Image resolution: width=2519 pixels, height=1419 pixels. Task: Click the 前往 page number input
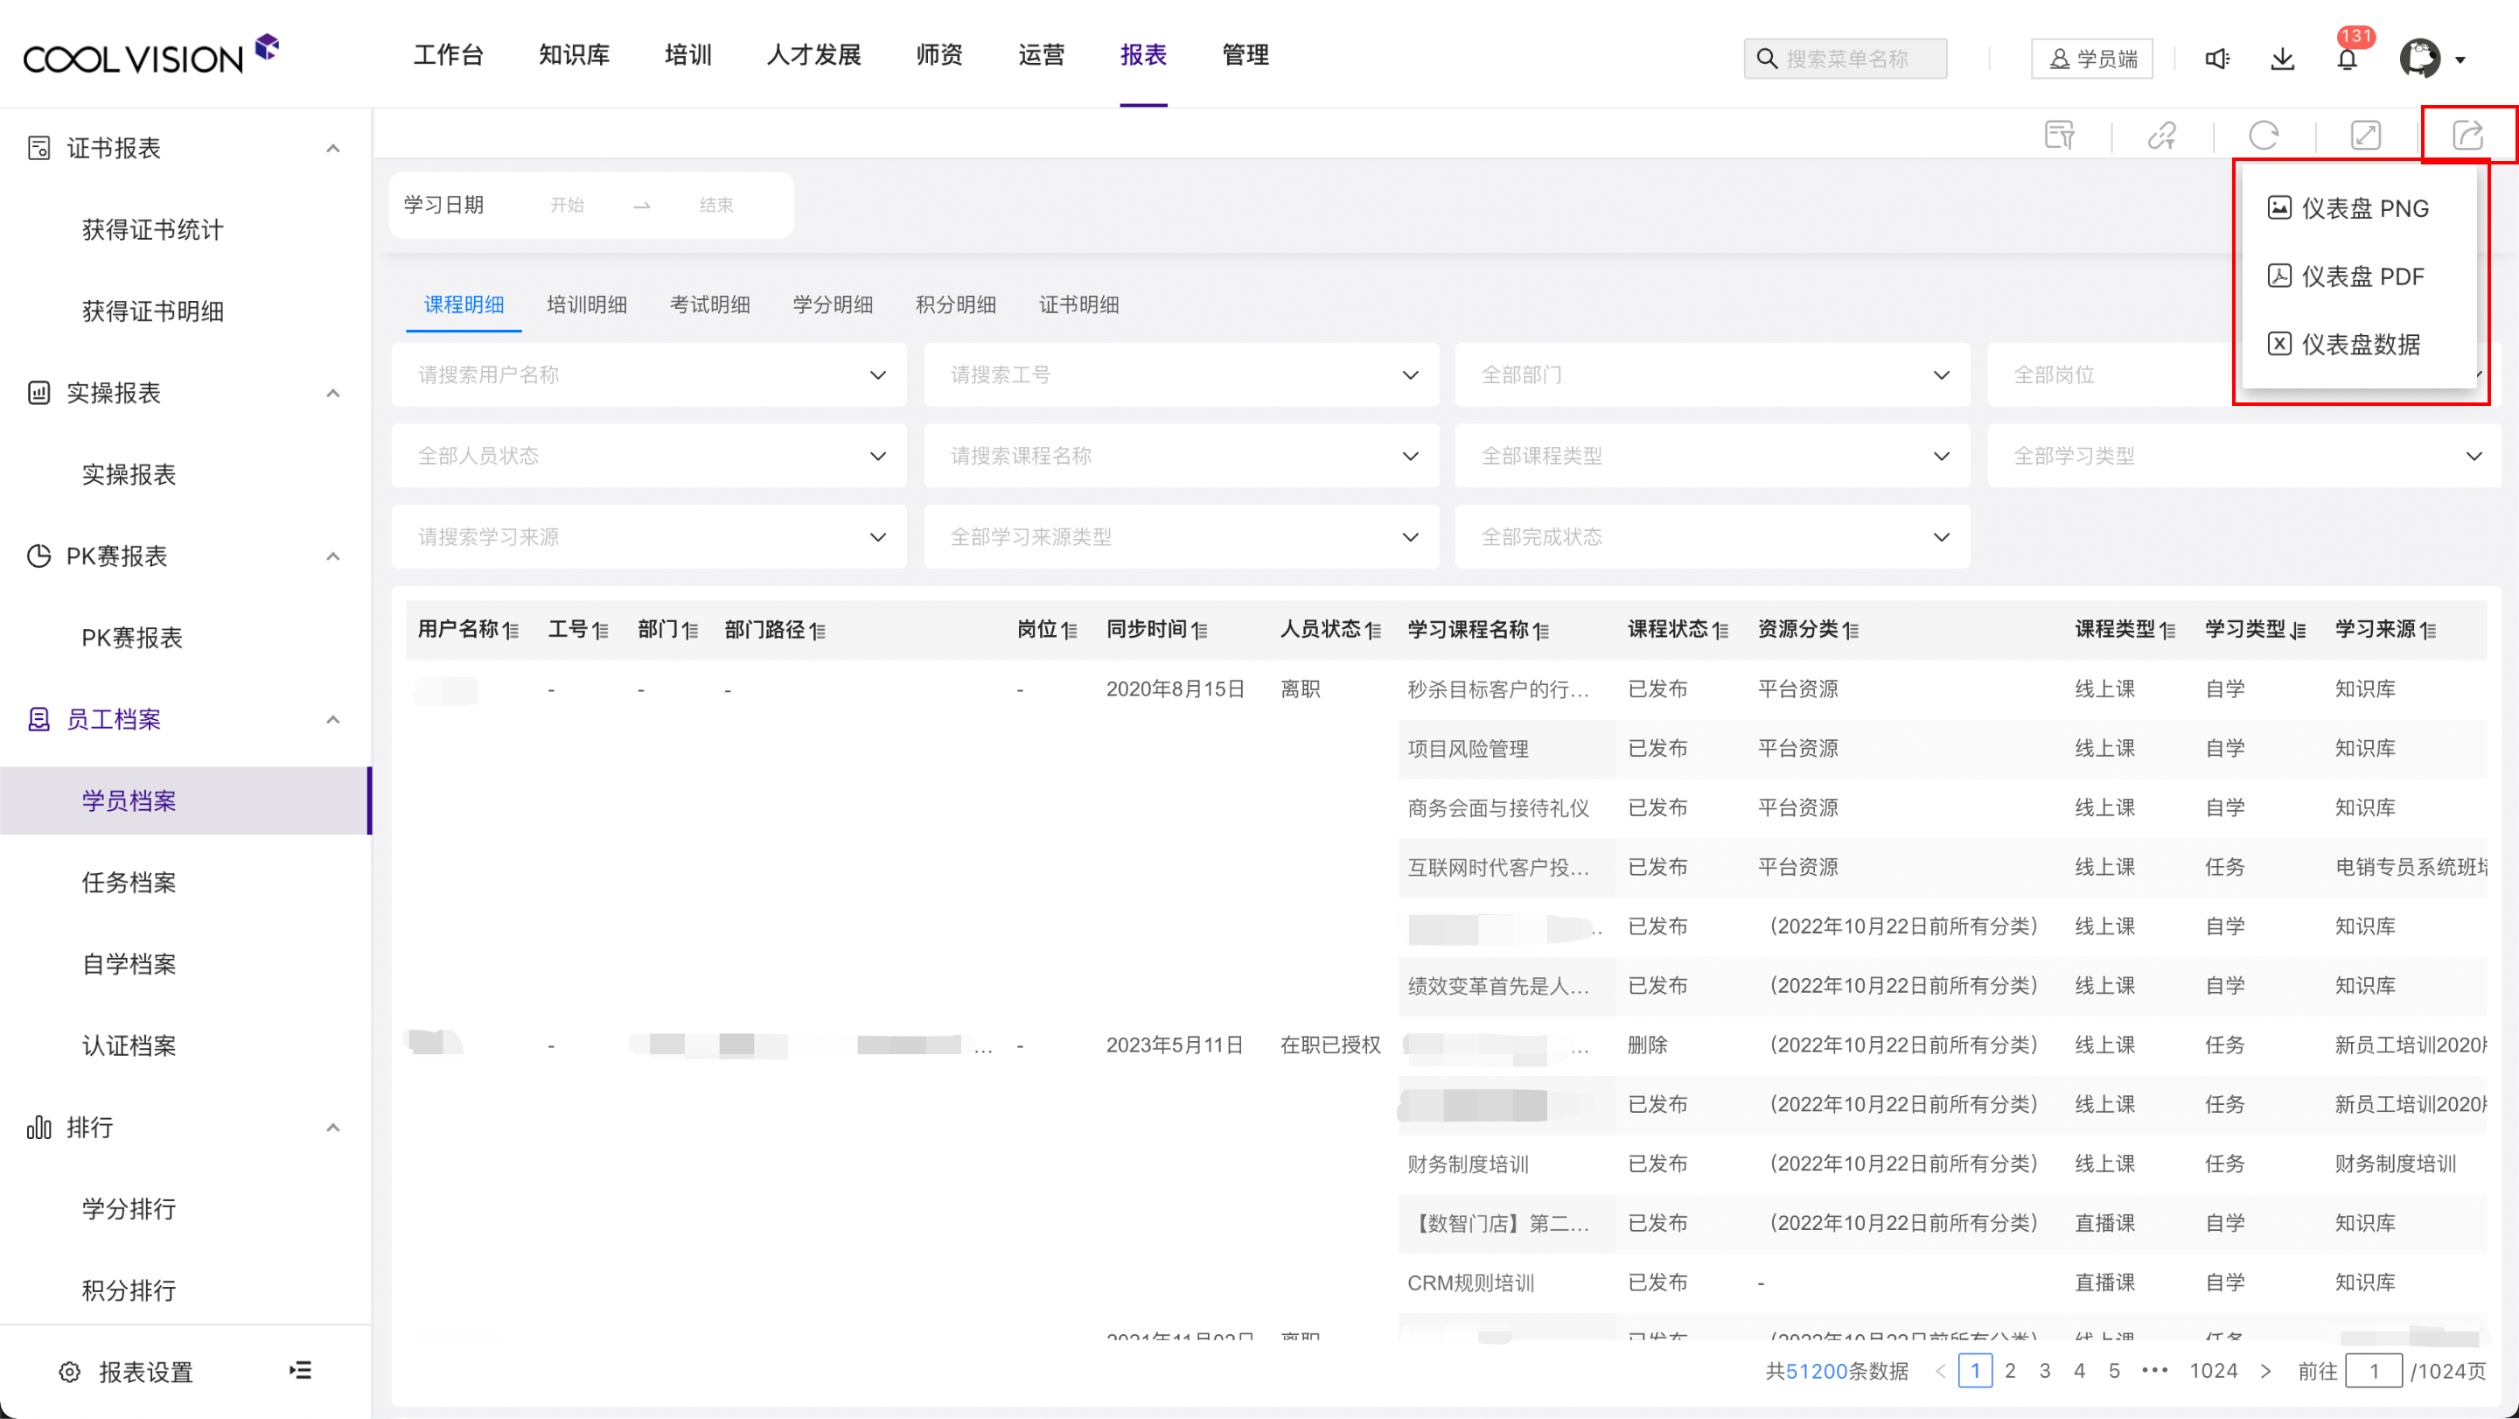point(2373,1371)
